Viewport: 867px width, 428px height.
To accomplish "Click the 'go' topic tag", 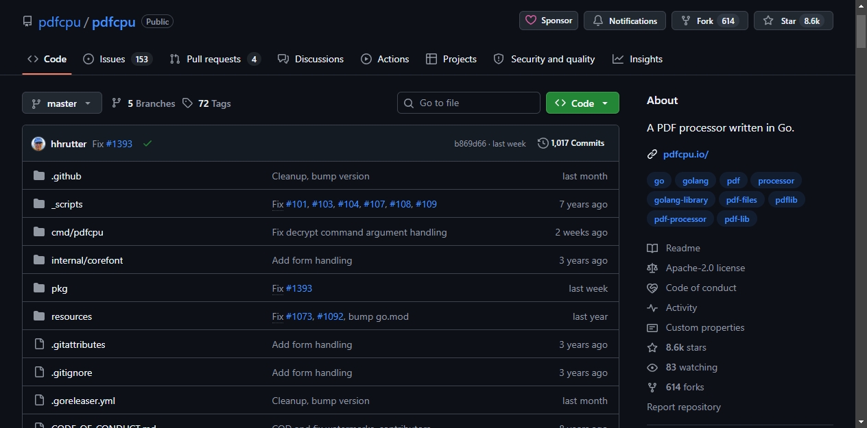I will tap(659, 181).
